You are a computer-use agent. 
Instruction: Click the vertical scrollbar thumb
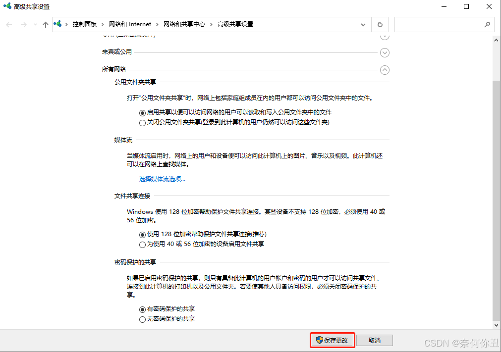pyautogui.click(x=497, y=198)
